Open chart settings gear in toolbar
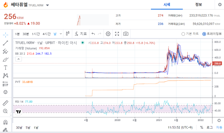 pyautogui.click(x=108, y=34)
